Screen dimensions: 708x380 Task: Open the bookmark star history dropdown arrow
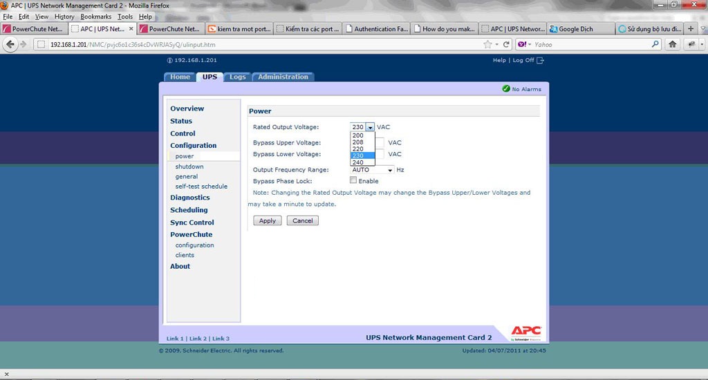pyautogui.click(x=496, y=44)
